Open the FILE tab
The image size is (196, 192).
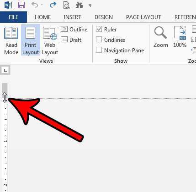click(x=13, y=17)
